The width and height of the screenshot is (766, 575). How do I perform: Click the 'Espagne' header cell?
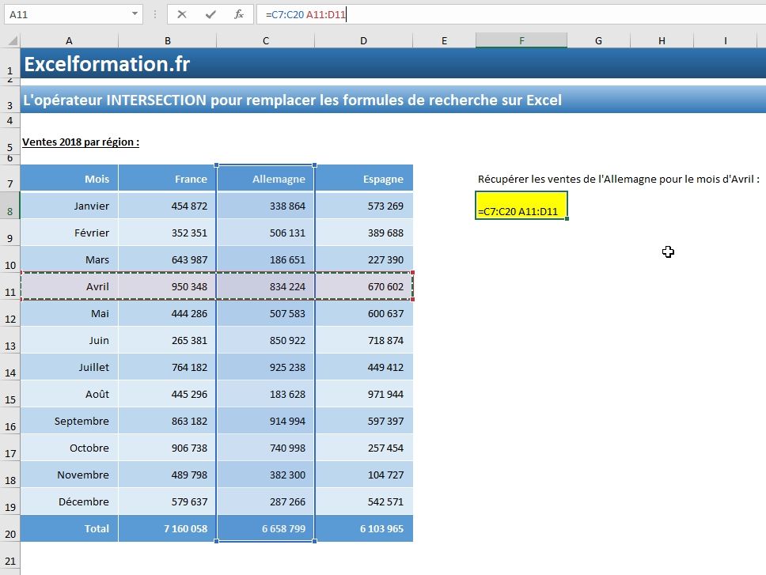point(364,179)
